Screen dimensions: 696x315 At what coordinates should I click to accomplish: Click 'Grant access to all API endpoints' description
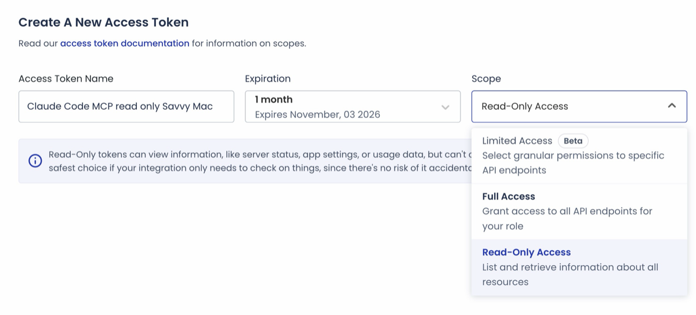(x=567, y=219)
